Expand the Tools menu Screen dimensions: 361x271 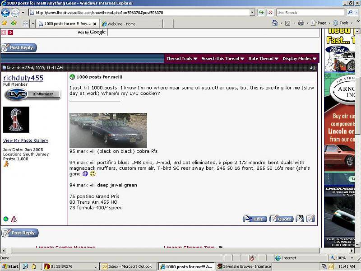click(342, 23)
